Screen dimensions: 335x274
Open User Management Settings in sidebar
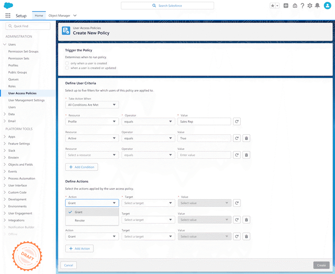(x=26, y=100)
